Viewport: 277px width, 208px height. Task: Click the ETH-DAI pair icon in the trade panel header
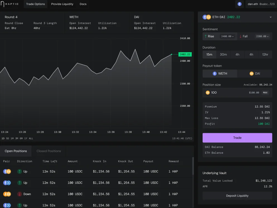[207, 17]
